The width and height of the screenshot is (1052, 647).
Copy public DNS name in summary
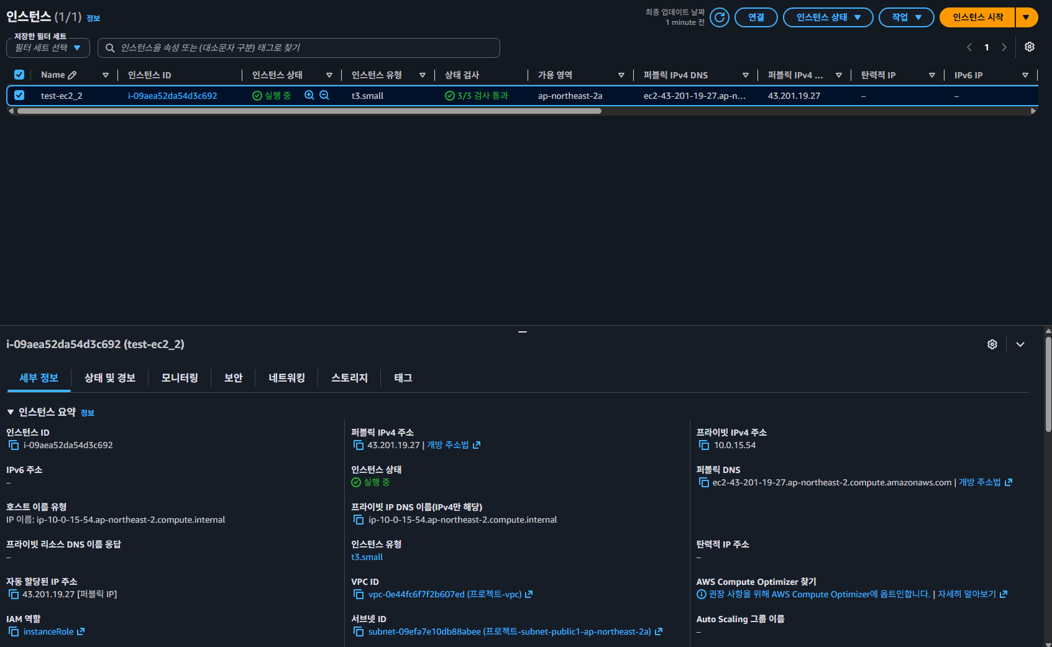point(704,482)
